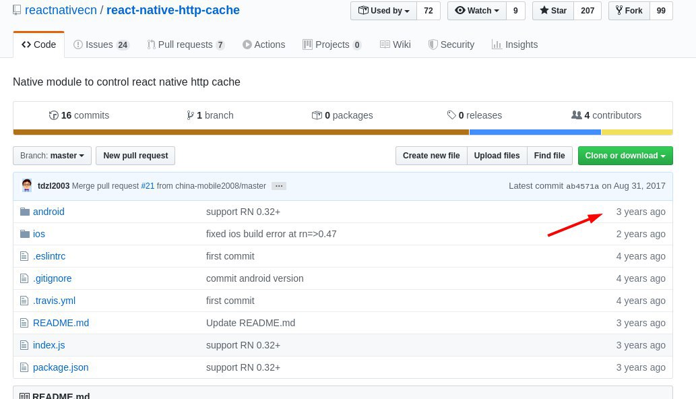The height and width of the screenshot is (399, 696).
Task: Open the 99 forks count
Action: click(x=661, y=11)
